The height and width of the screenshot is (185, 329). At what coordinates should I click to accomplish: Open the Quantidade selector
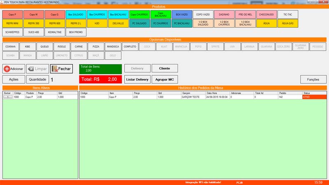click(37, 79)
